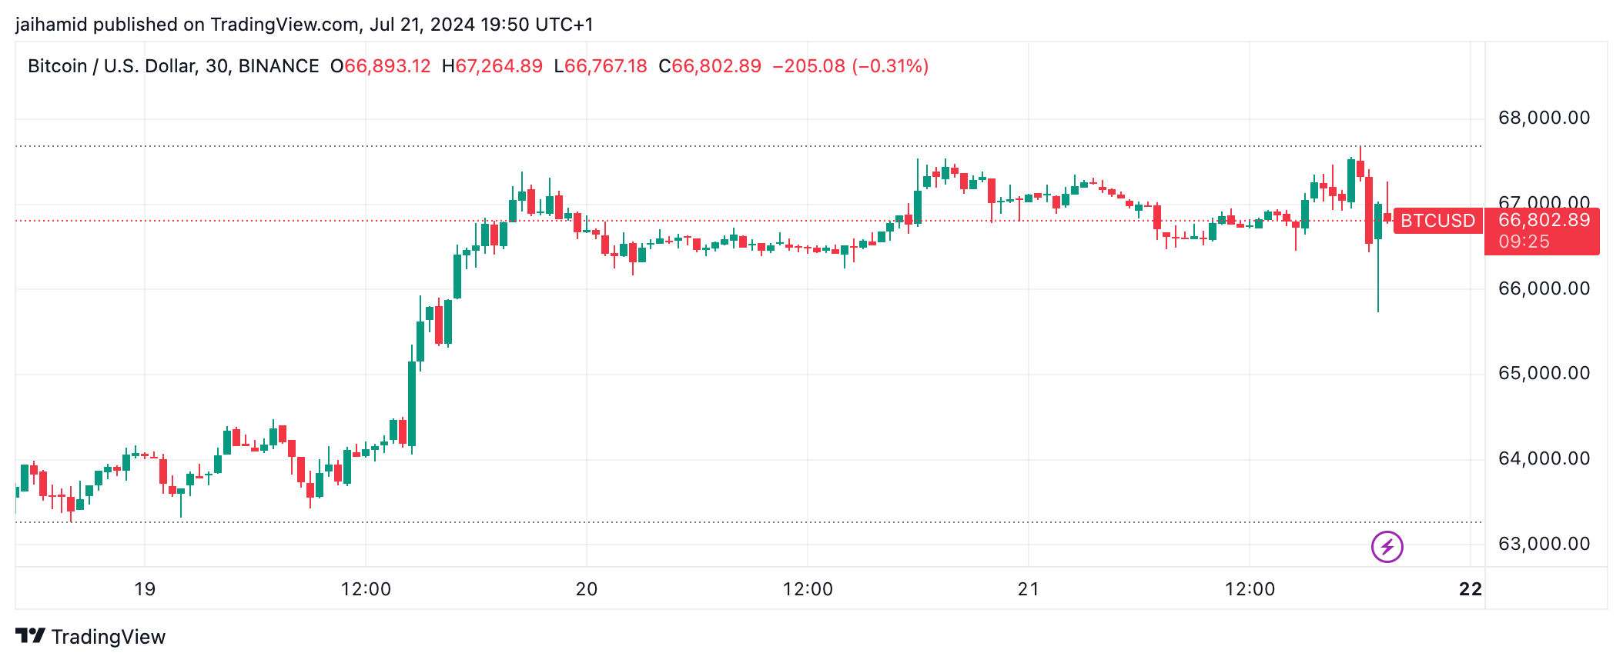Click the TradingView logo icon at bottom
Viewport: 1623px width, 663px height.
pos(30,636)
